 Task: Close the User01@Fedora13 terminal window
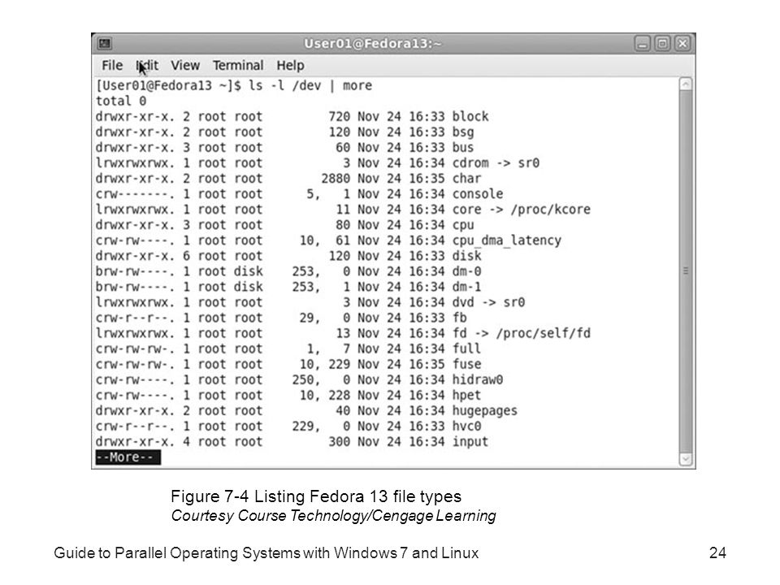(x=682, y=44)
